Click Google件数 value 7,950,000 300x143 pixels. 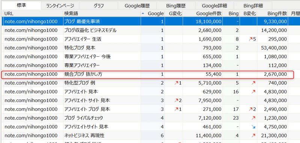click(210, 101)
